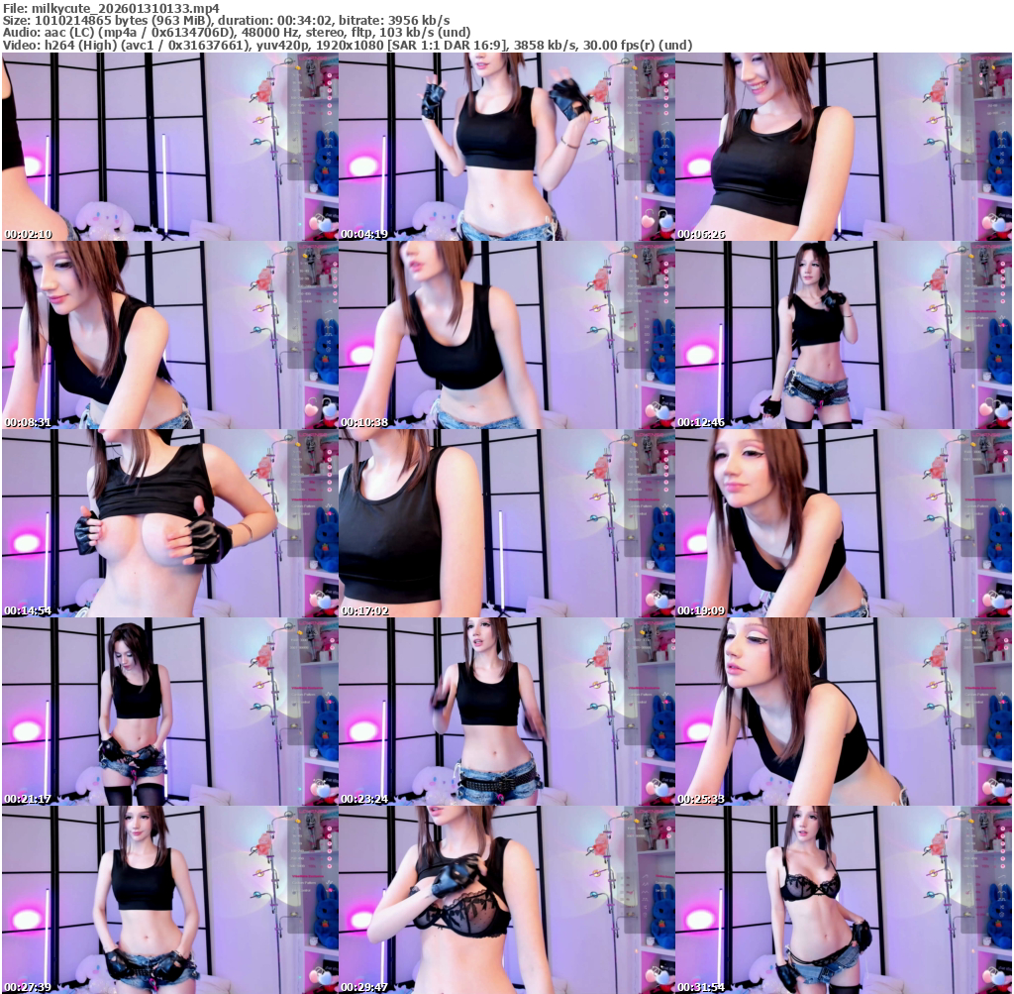Open the frame labeled 00:08:31
The image size is (1014, 994).
click(x=169, y=335)
